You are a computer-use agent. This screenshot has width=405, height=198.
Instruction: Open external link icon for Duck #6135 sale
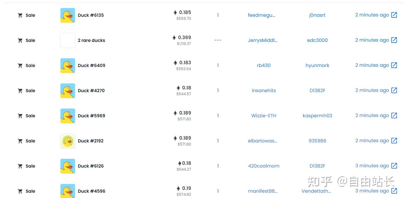pos(394,15)
